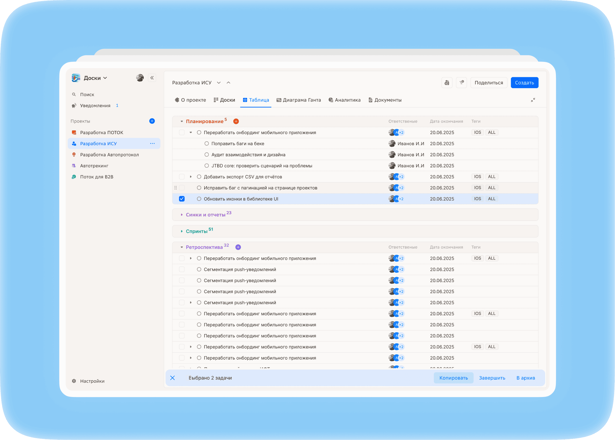Open the chevron-down next to Разработка ИСУ title
The width and height of the screenshot is (615, 440).
coord(219,83)
